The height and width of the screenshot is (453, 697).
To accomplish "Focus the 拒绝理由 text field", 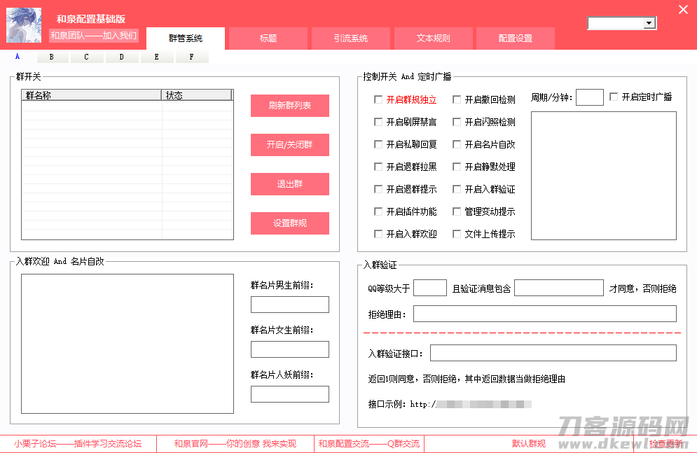I will (544, 314).
